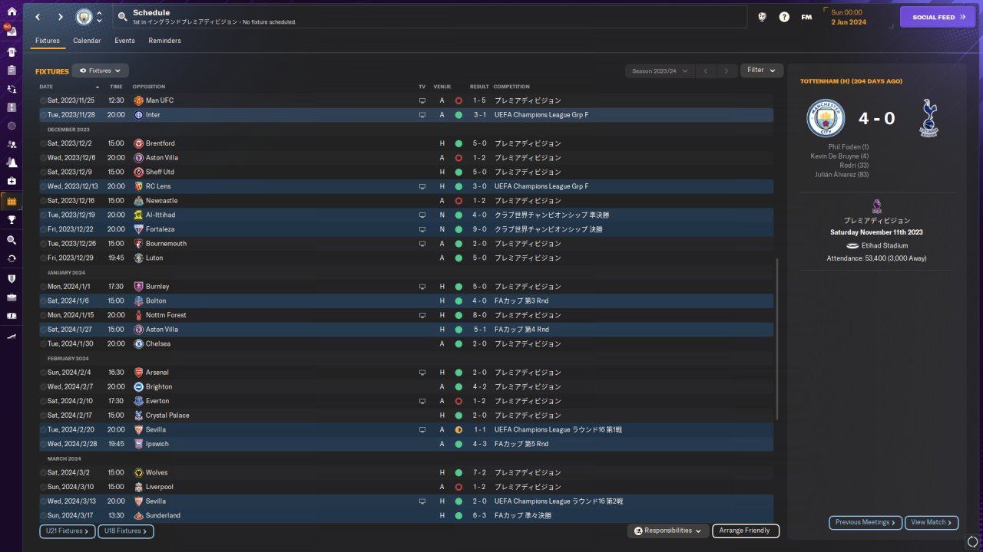This screenshot has width=983, height=552.
Task: Click Previous Meetings button
Action: [866, 522]
